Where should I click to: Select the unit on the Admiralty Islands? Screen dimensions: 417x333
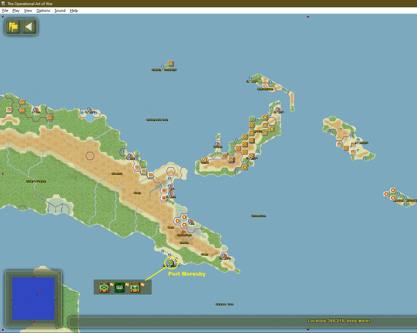(x=171, y=63)
